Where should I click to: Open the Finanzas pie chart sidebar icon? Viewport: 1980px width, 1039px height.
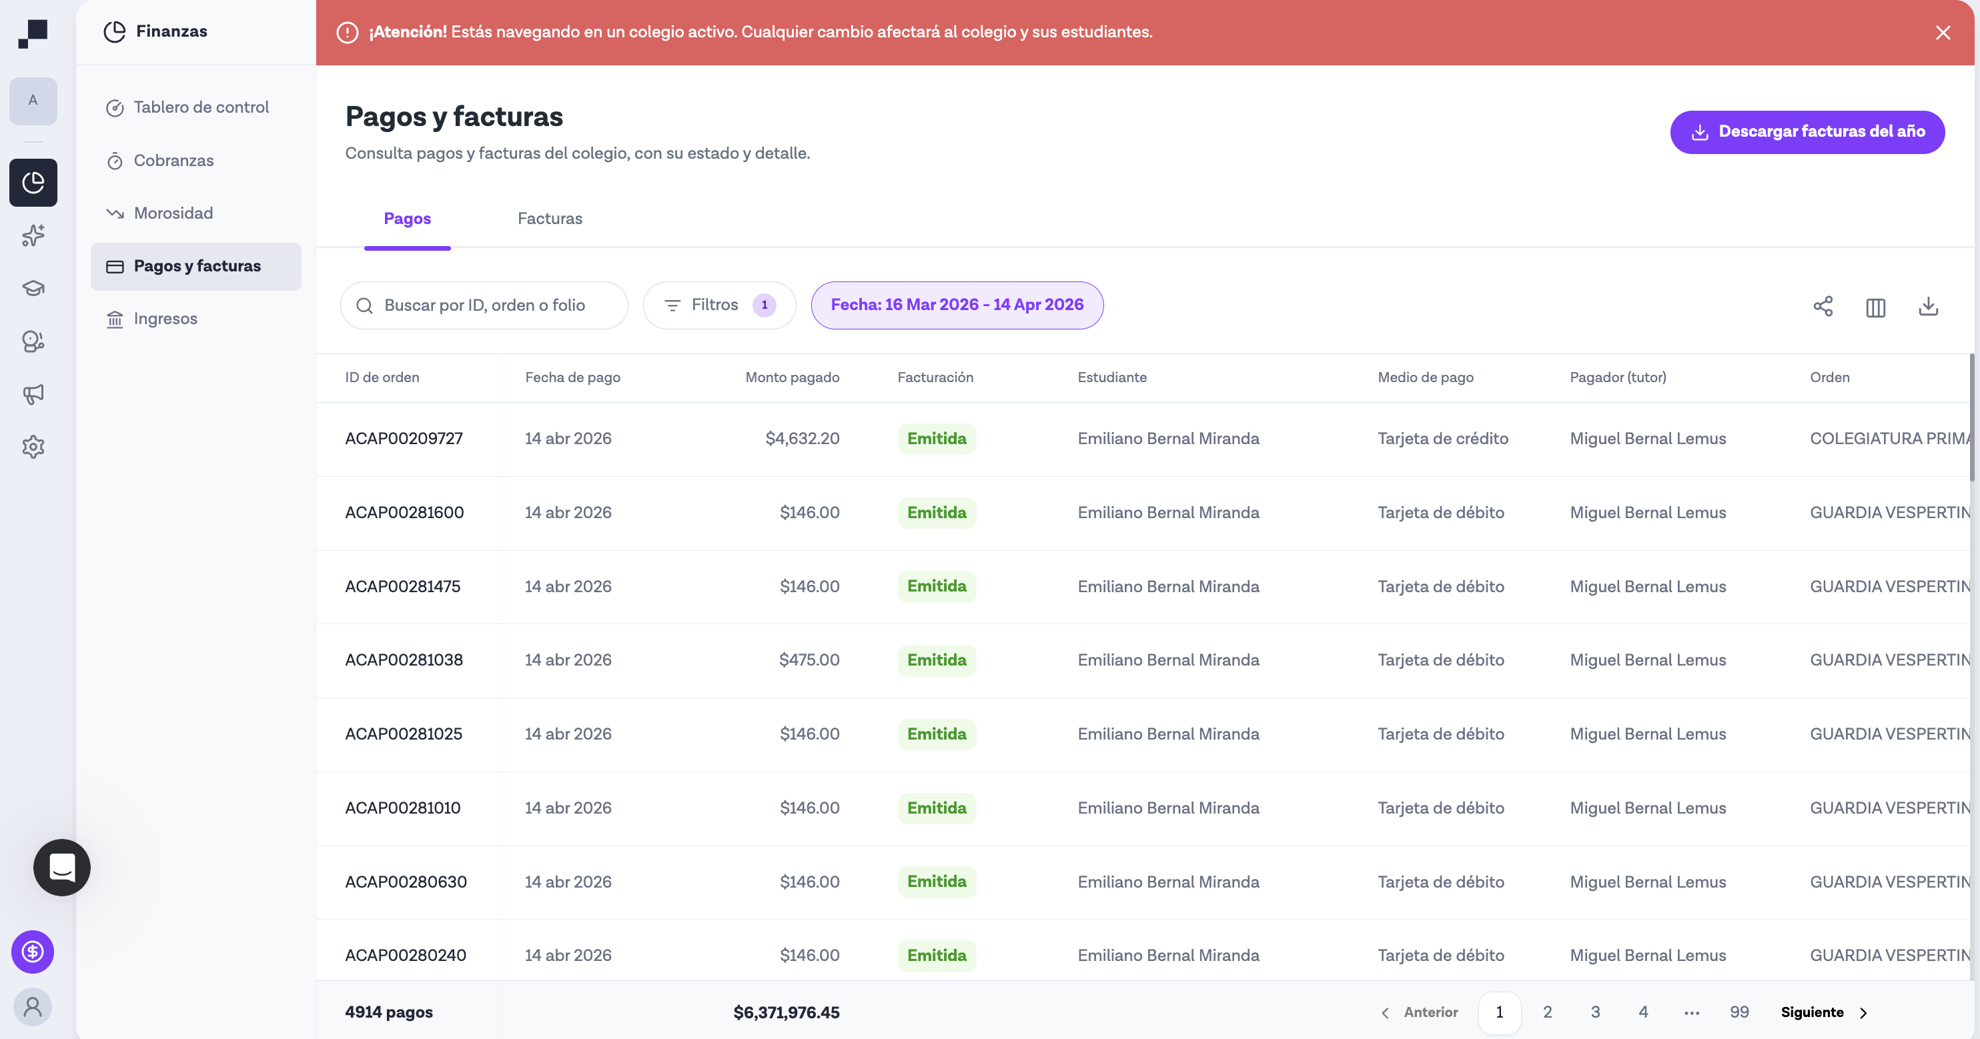pyautogui.click(x=33, y=183)
